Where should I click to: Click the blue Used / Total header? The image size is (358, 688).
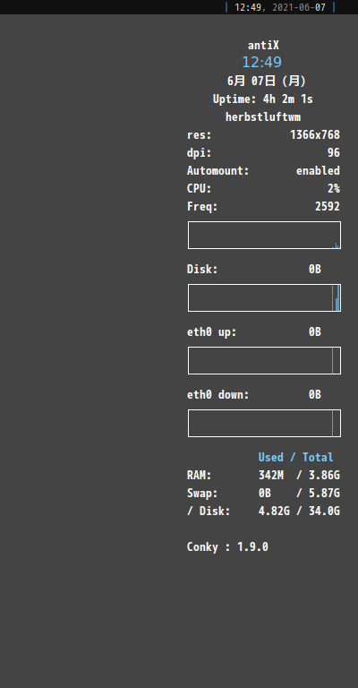(295, 458)
